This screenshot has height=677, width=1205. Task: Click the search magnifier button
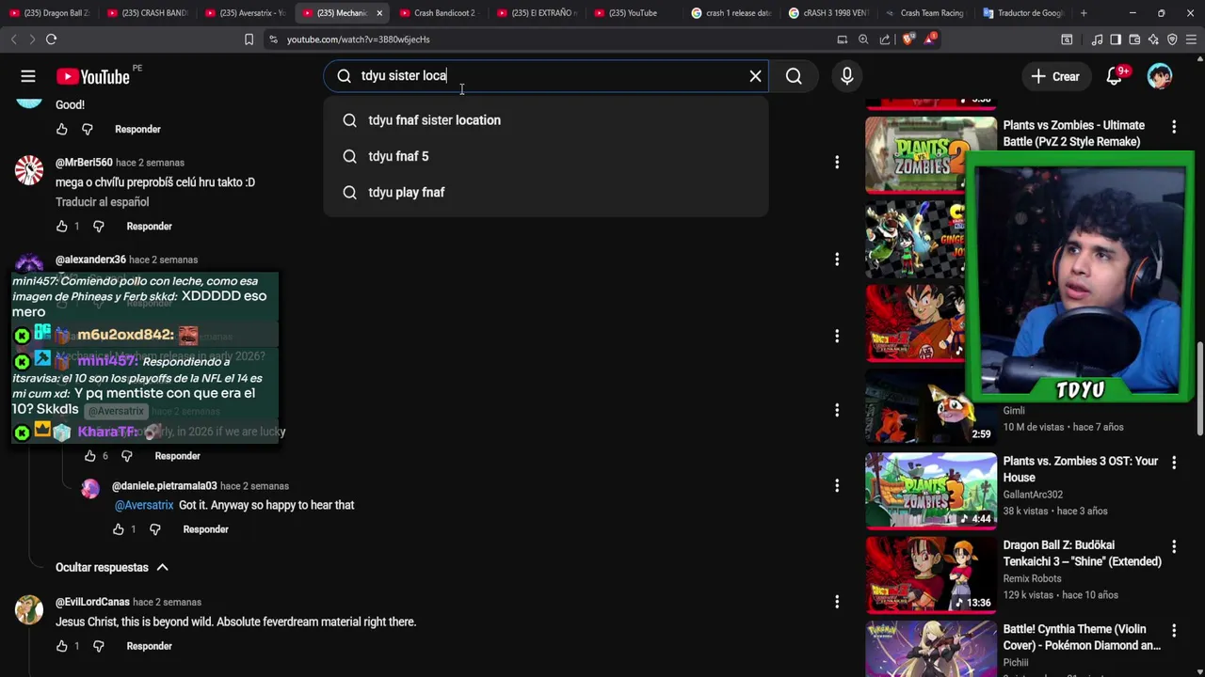[794, 76]
